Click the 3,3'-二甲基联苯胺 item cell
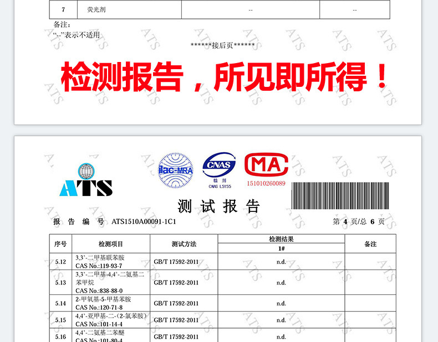Screen dimensions: 438x342 tap(111, 262)
